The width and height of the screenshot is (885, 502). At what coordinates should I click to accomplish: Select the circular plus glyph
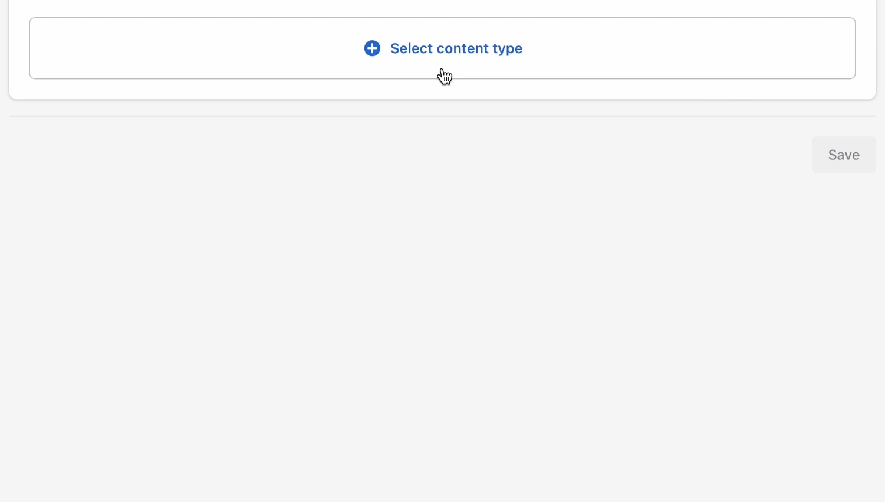click(372, 48)
